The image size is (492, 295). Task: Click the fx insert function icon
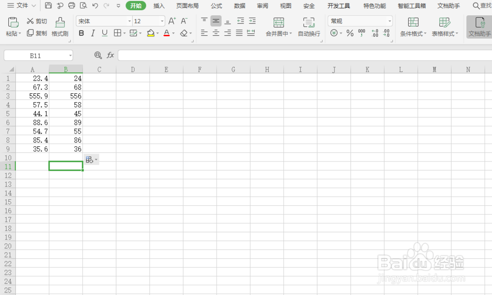[x=110, y=55]
